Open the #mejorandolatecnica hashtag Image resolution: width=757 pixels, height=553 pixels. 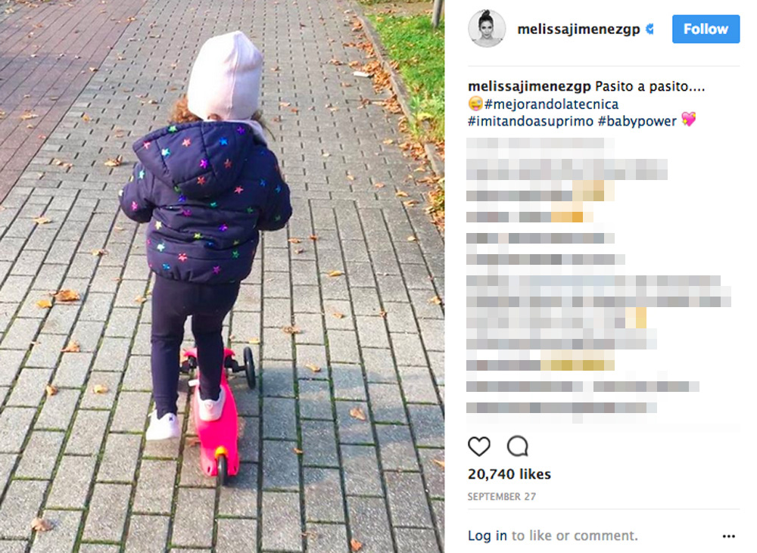[551, 104]
